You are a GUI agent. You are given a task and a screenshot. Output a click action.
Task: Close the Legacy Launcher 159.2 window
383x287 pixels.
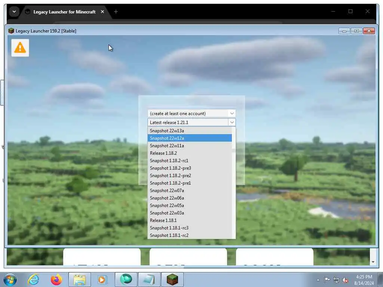(x=369, y=31)
